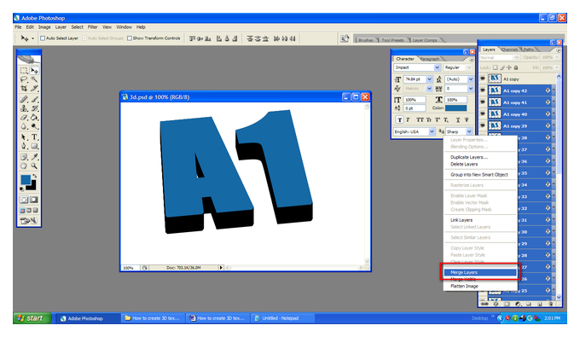Select the Eraser tool
The height and width of the screenshot is (337, 580).
click(x=24, y=117)
